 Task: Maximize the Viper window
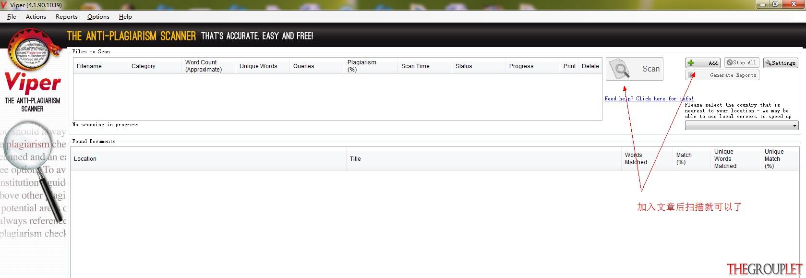pyautogui.click(x=776, y=4)
